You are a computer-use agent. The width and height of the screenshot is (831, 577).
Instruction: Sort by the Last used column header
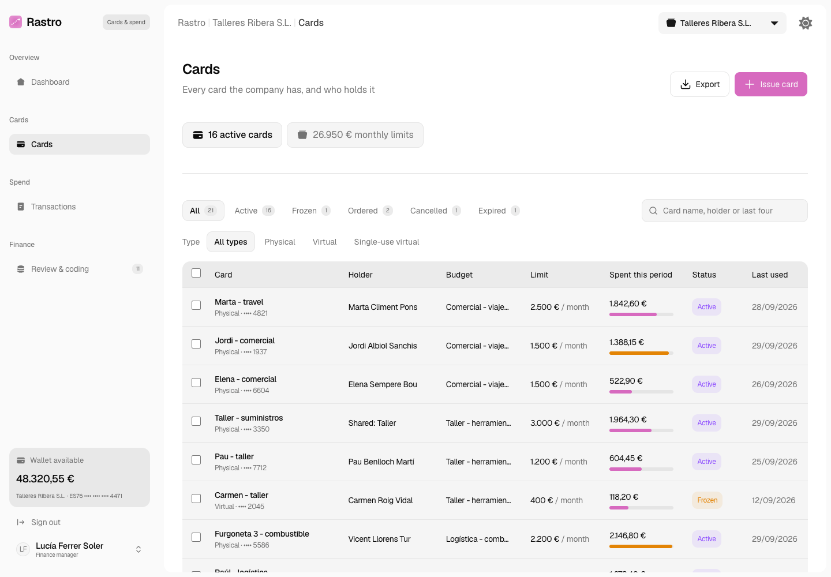click(x=770, y=275)
